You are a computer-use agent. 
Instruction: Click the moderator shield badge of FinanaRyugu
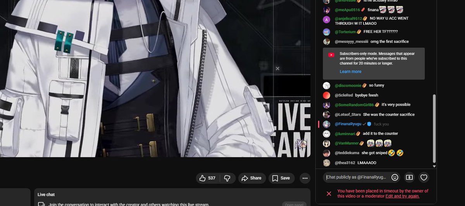(369, 124)
